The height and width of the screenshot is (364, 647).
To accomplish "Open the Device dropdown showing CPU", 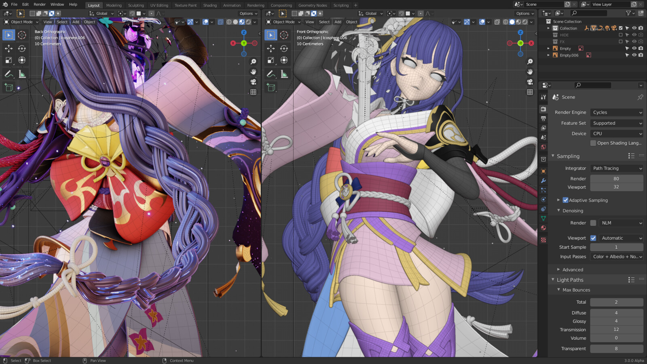I will point(617,134).
